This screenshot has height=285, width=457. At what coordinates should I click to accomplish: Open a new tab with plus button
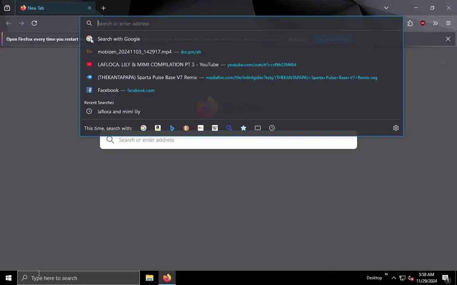tap(103, 8)
